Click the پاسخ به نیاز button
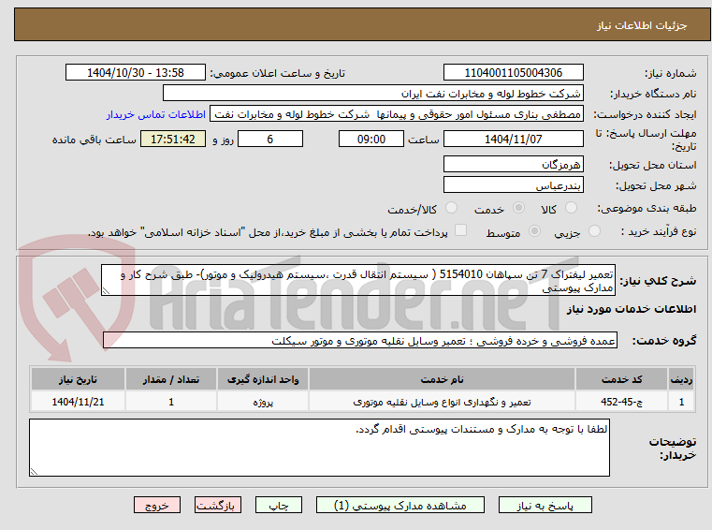Viewport: 712px width, 530px height. (x=545, y=505)
